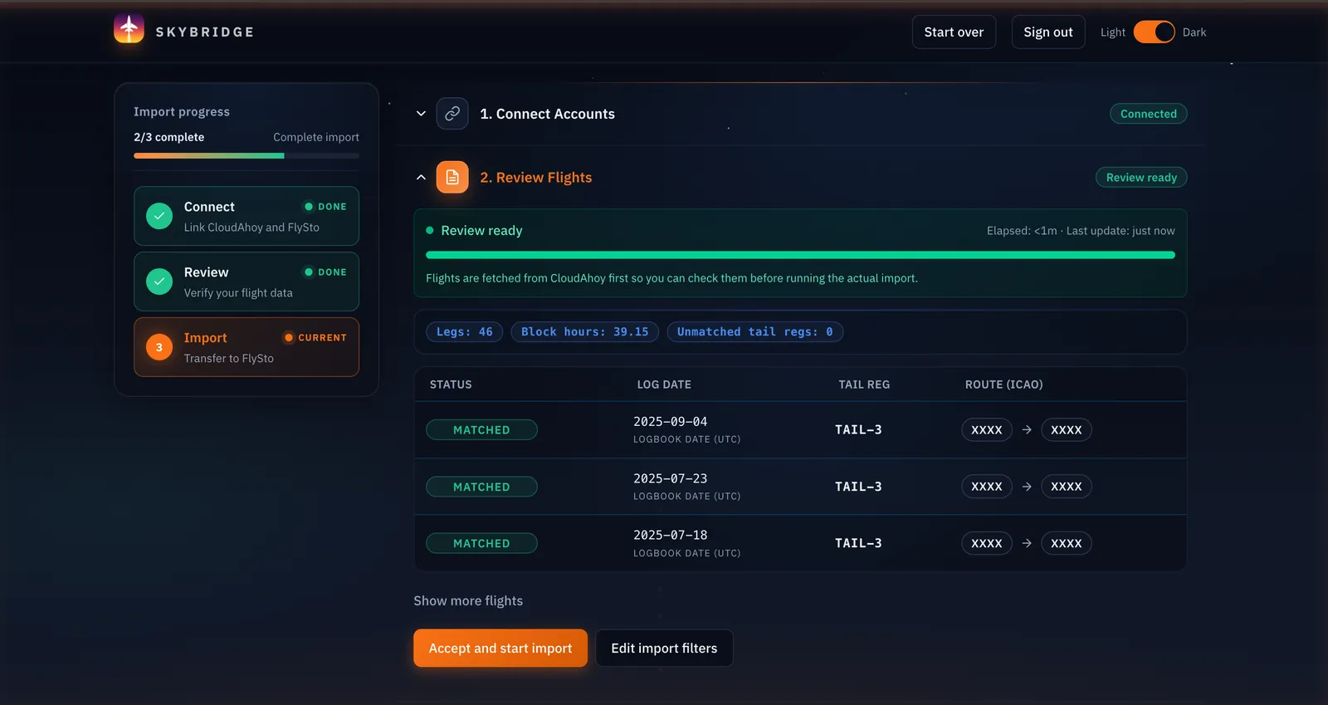Click the Connected status badge
Image resolution: width=1328 pixels, height=705 pixels.
point(1149,114)
